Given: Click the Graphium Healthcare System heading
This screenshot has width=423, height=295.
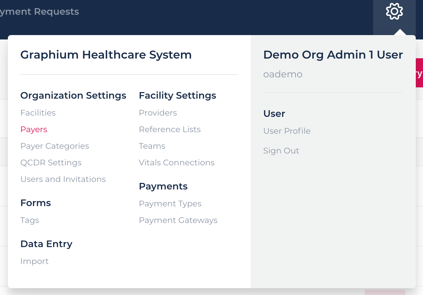Looking at the screenshot, I should tap(106, 55).
